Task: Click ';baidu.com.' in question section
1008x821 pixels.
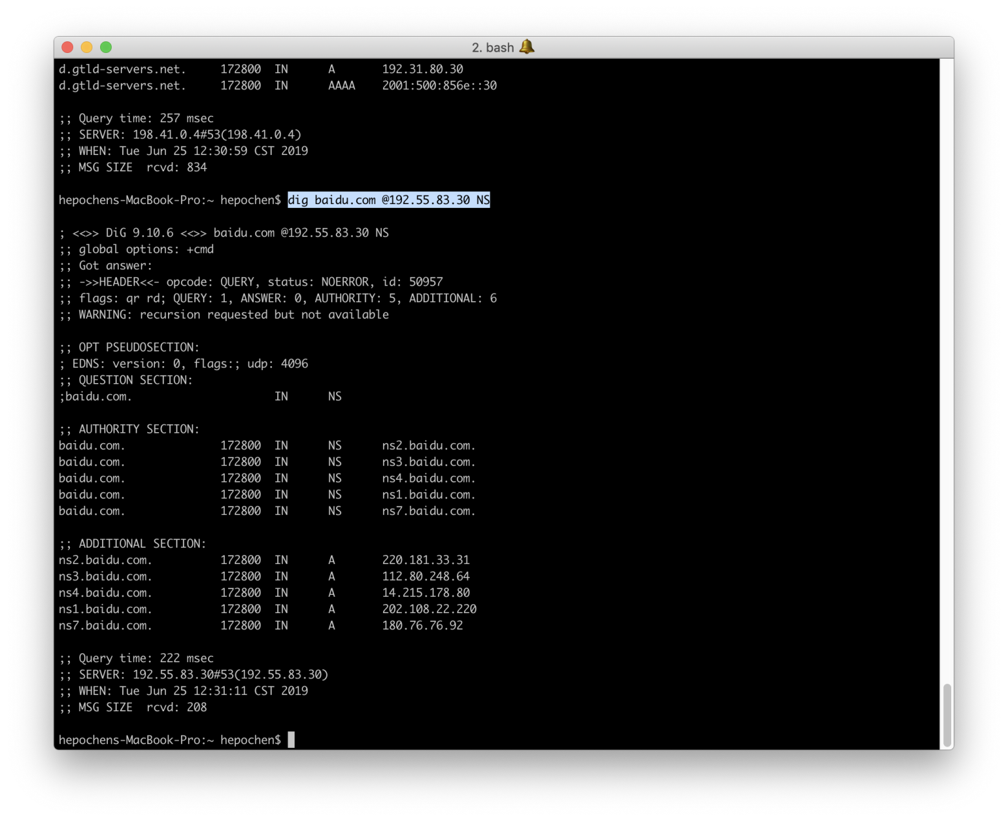Action: point(96,397)
